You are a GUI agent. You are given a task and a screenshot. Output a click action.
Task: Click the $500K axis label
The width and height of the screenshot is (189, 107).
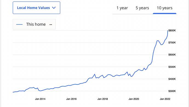click(172, 67)
